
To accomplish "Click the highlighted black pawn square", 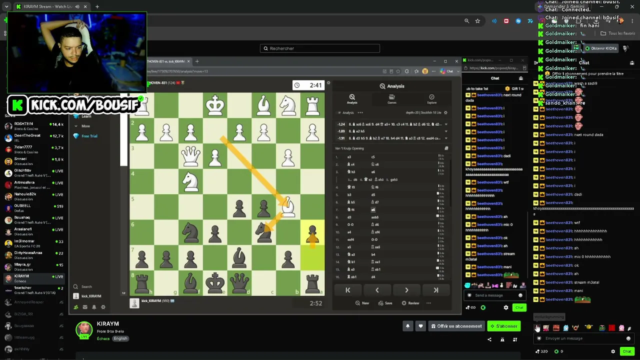I will 312,233.
